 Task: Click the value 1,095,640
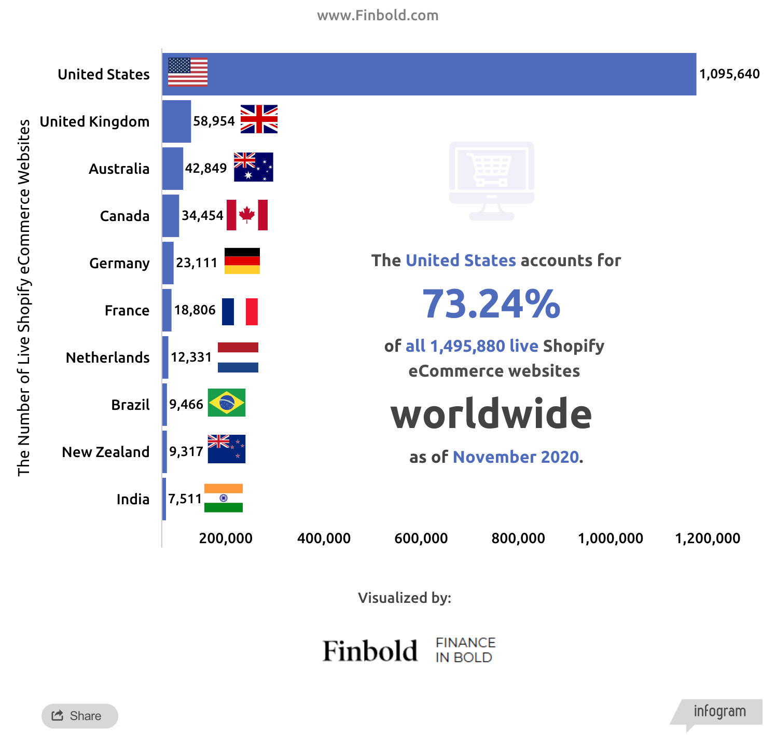point(729,74)
